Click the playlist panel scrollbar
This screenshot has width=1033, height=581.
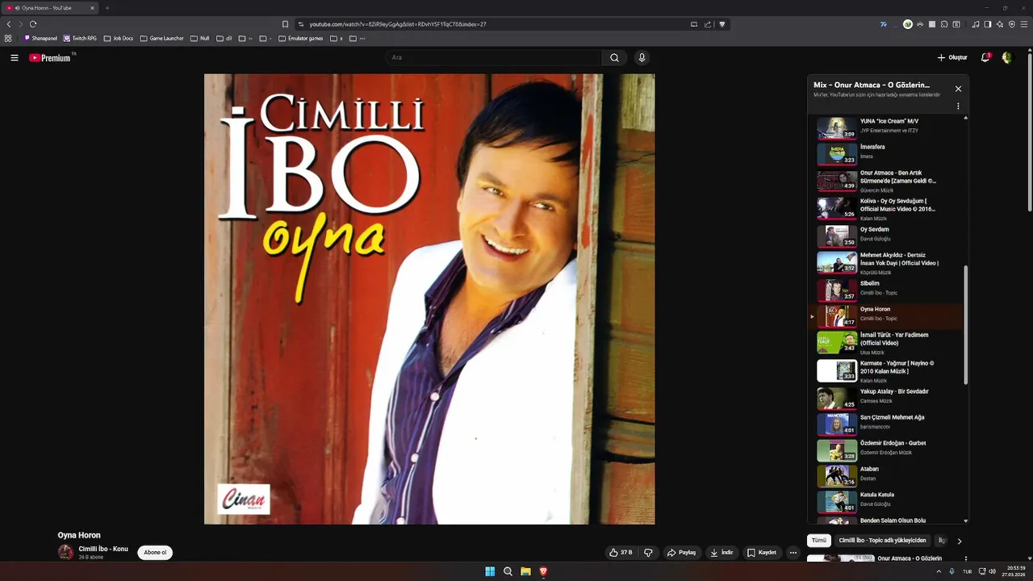click(x=966, y=325)
